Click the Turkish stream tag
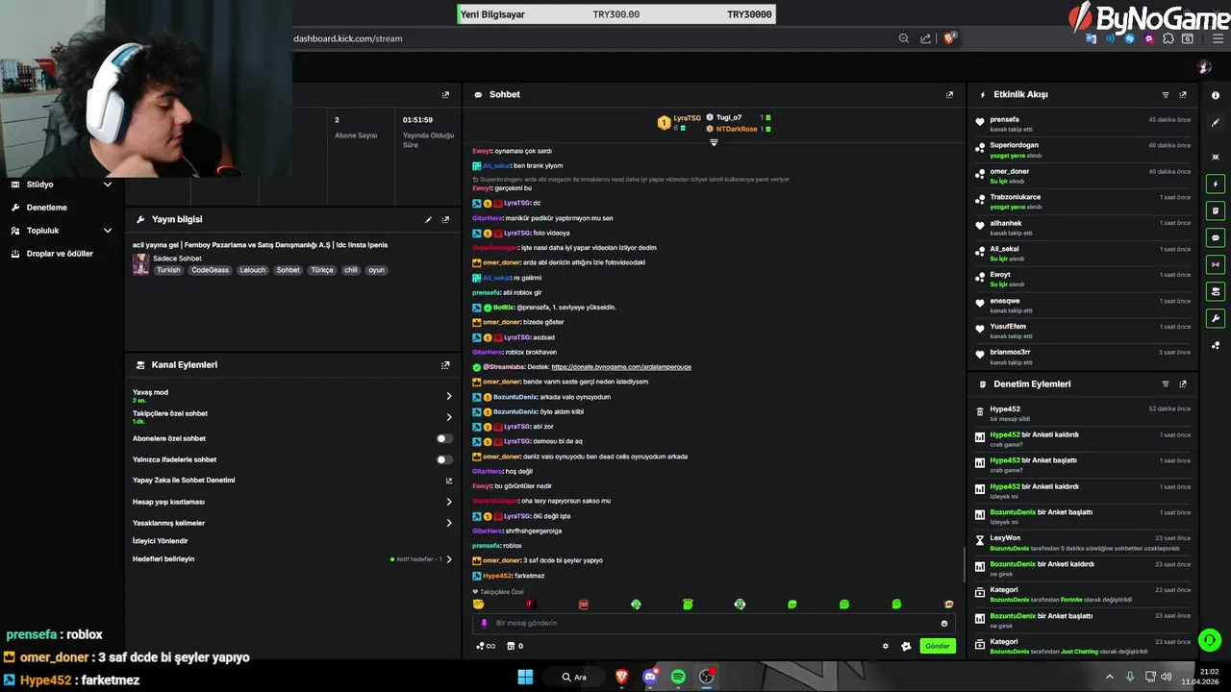The width and height of the screenshot is (1231, 692). [x=168, y=270]
